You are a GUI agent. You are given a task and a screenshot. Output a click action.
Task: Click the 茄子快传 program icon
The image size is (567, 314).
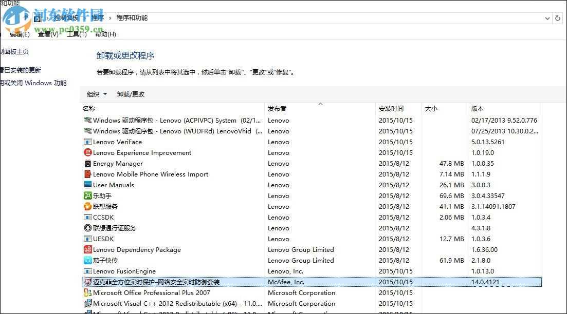[x=88, y=261]
